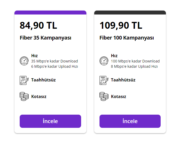Click Kotasız label in Fiber 100 card

[x=118, y=96]
